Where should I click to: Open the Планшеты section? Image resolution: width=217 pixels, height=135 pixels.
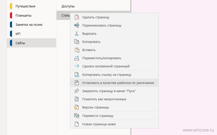tap(31, 15)
